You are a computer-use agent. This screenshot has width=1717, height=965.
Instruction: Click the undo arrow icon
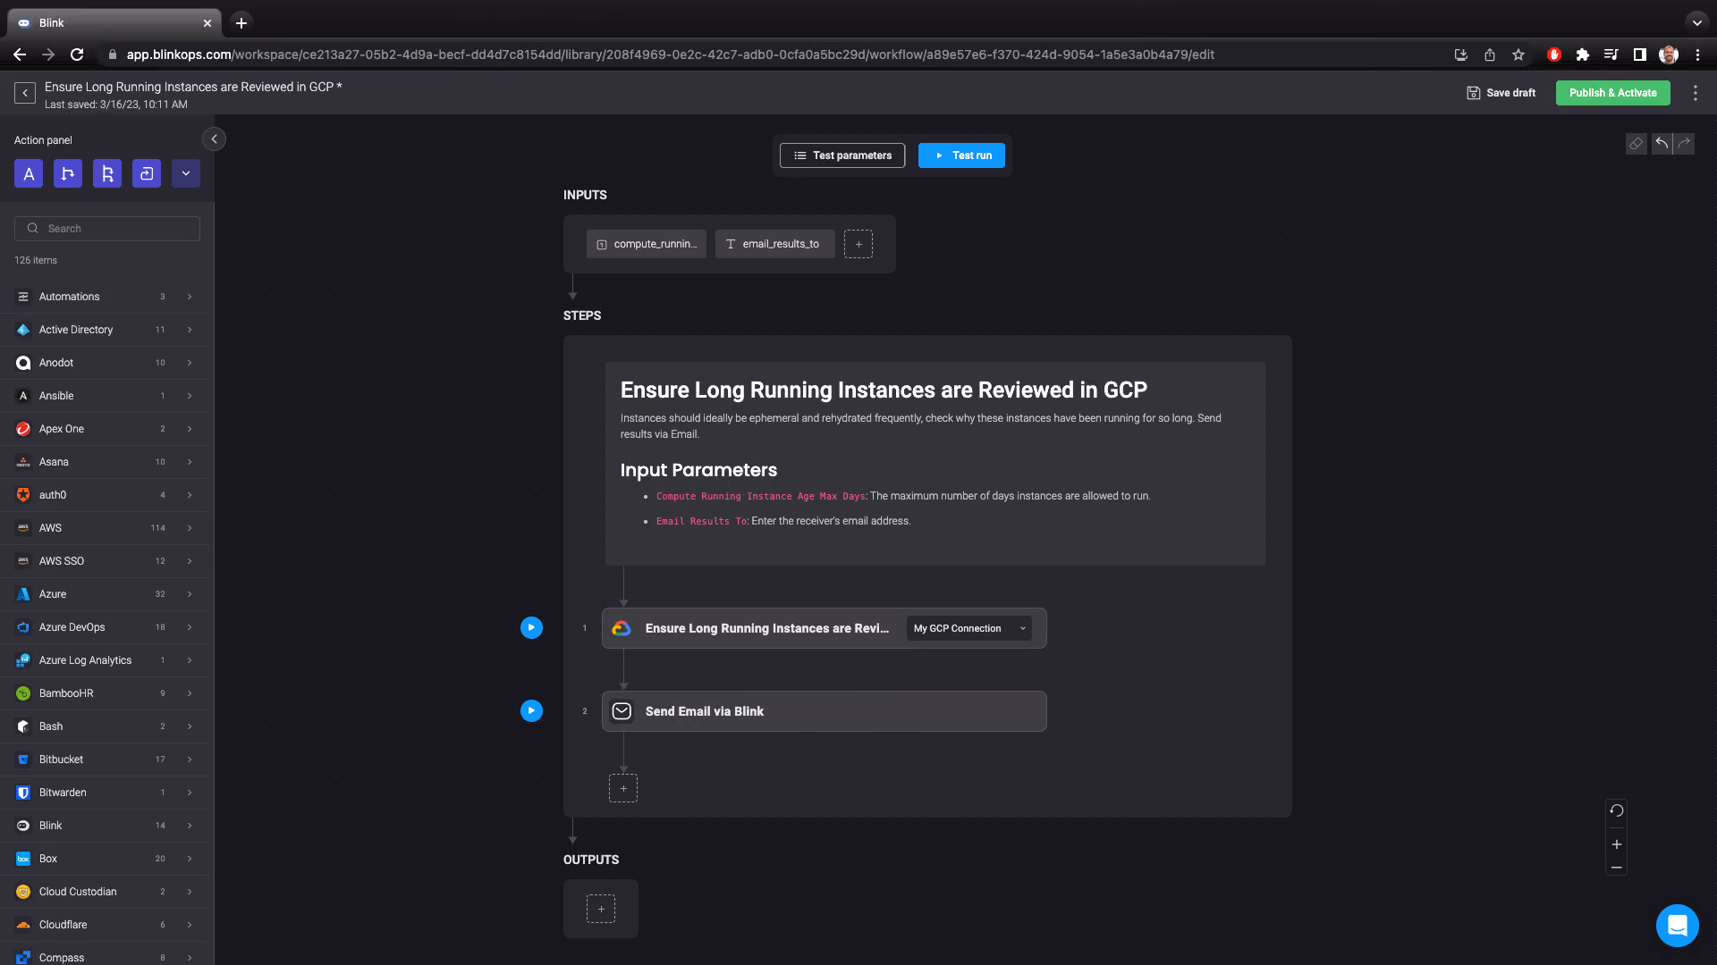point(1662,144)
